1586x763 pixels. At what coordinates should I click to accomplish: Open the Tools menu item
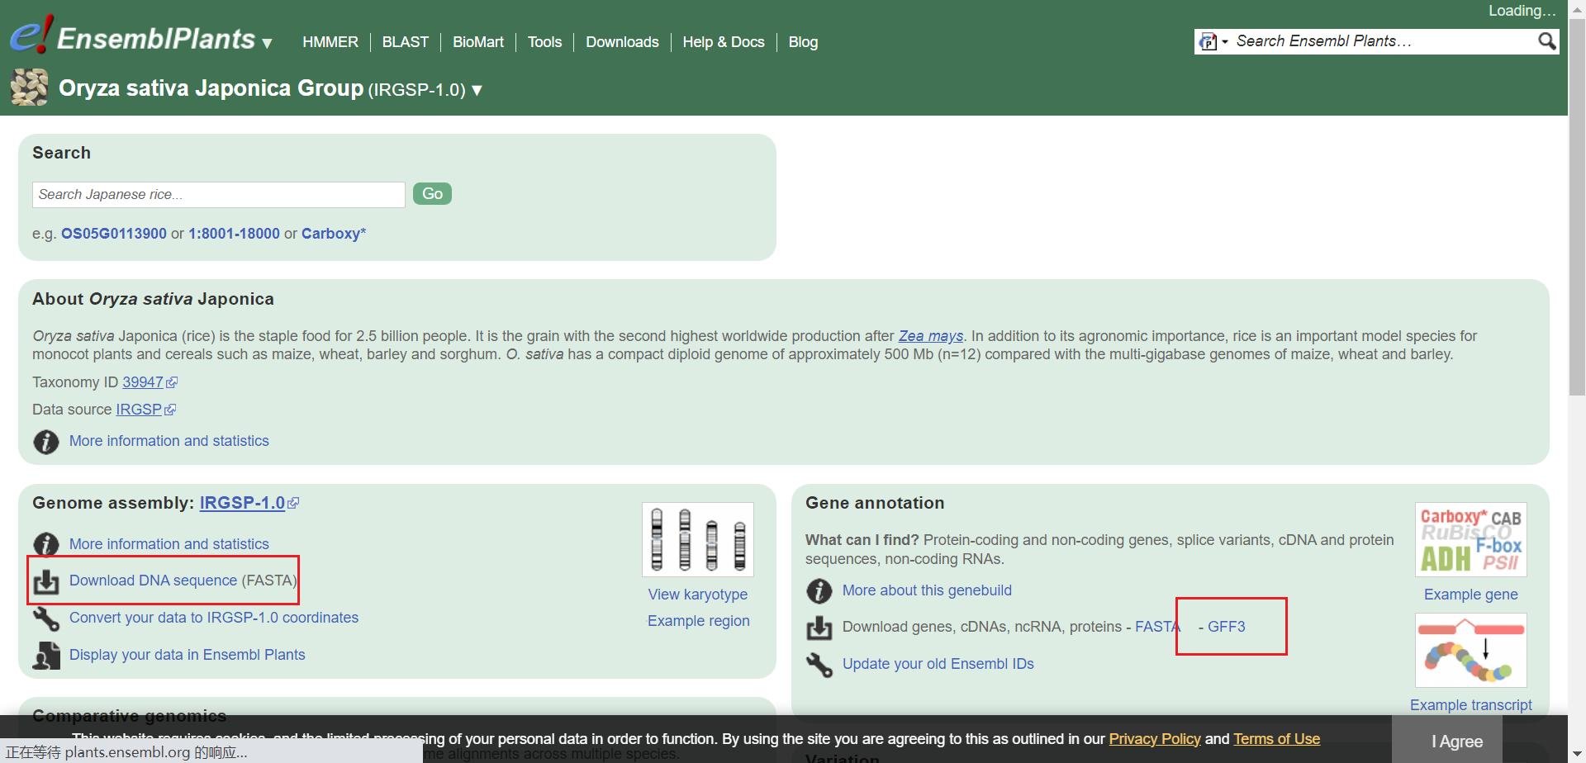pos(544,42)
